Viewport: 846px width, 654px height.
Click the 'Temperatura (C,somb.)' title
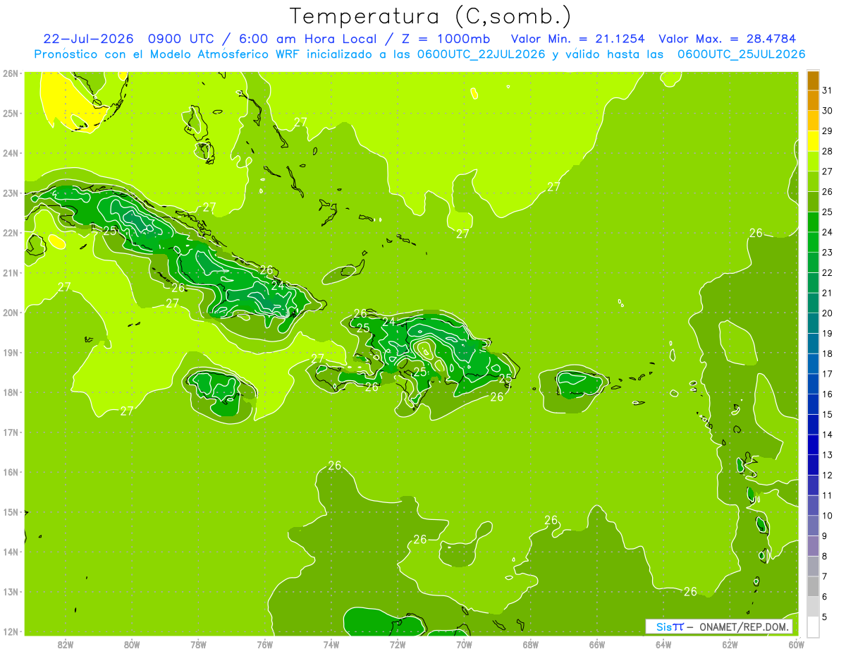click(431, 16)
